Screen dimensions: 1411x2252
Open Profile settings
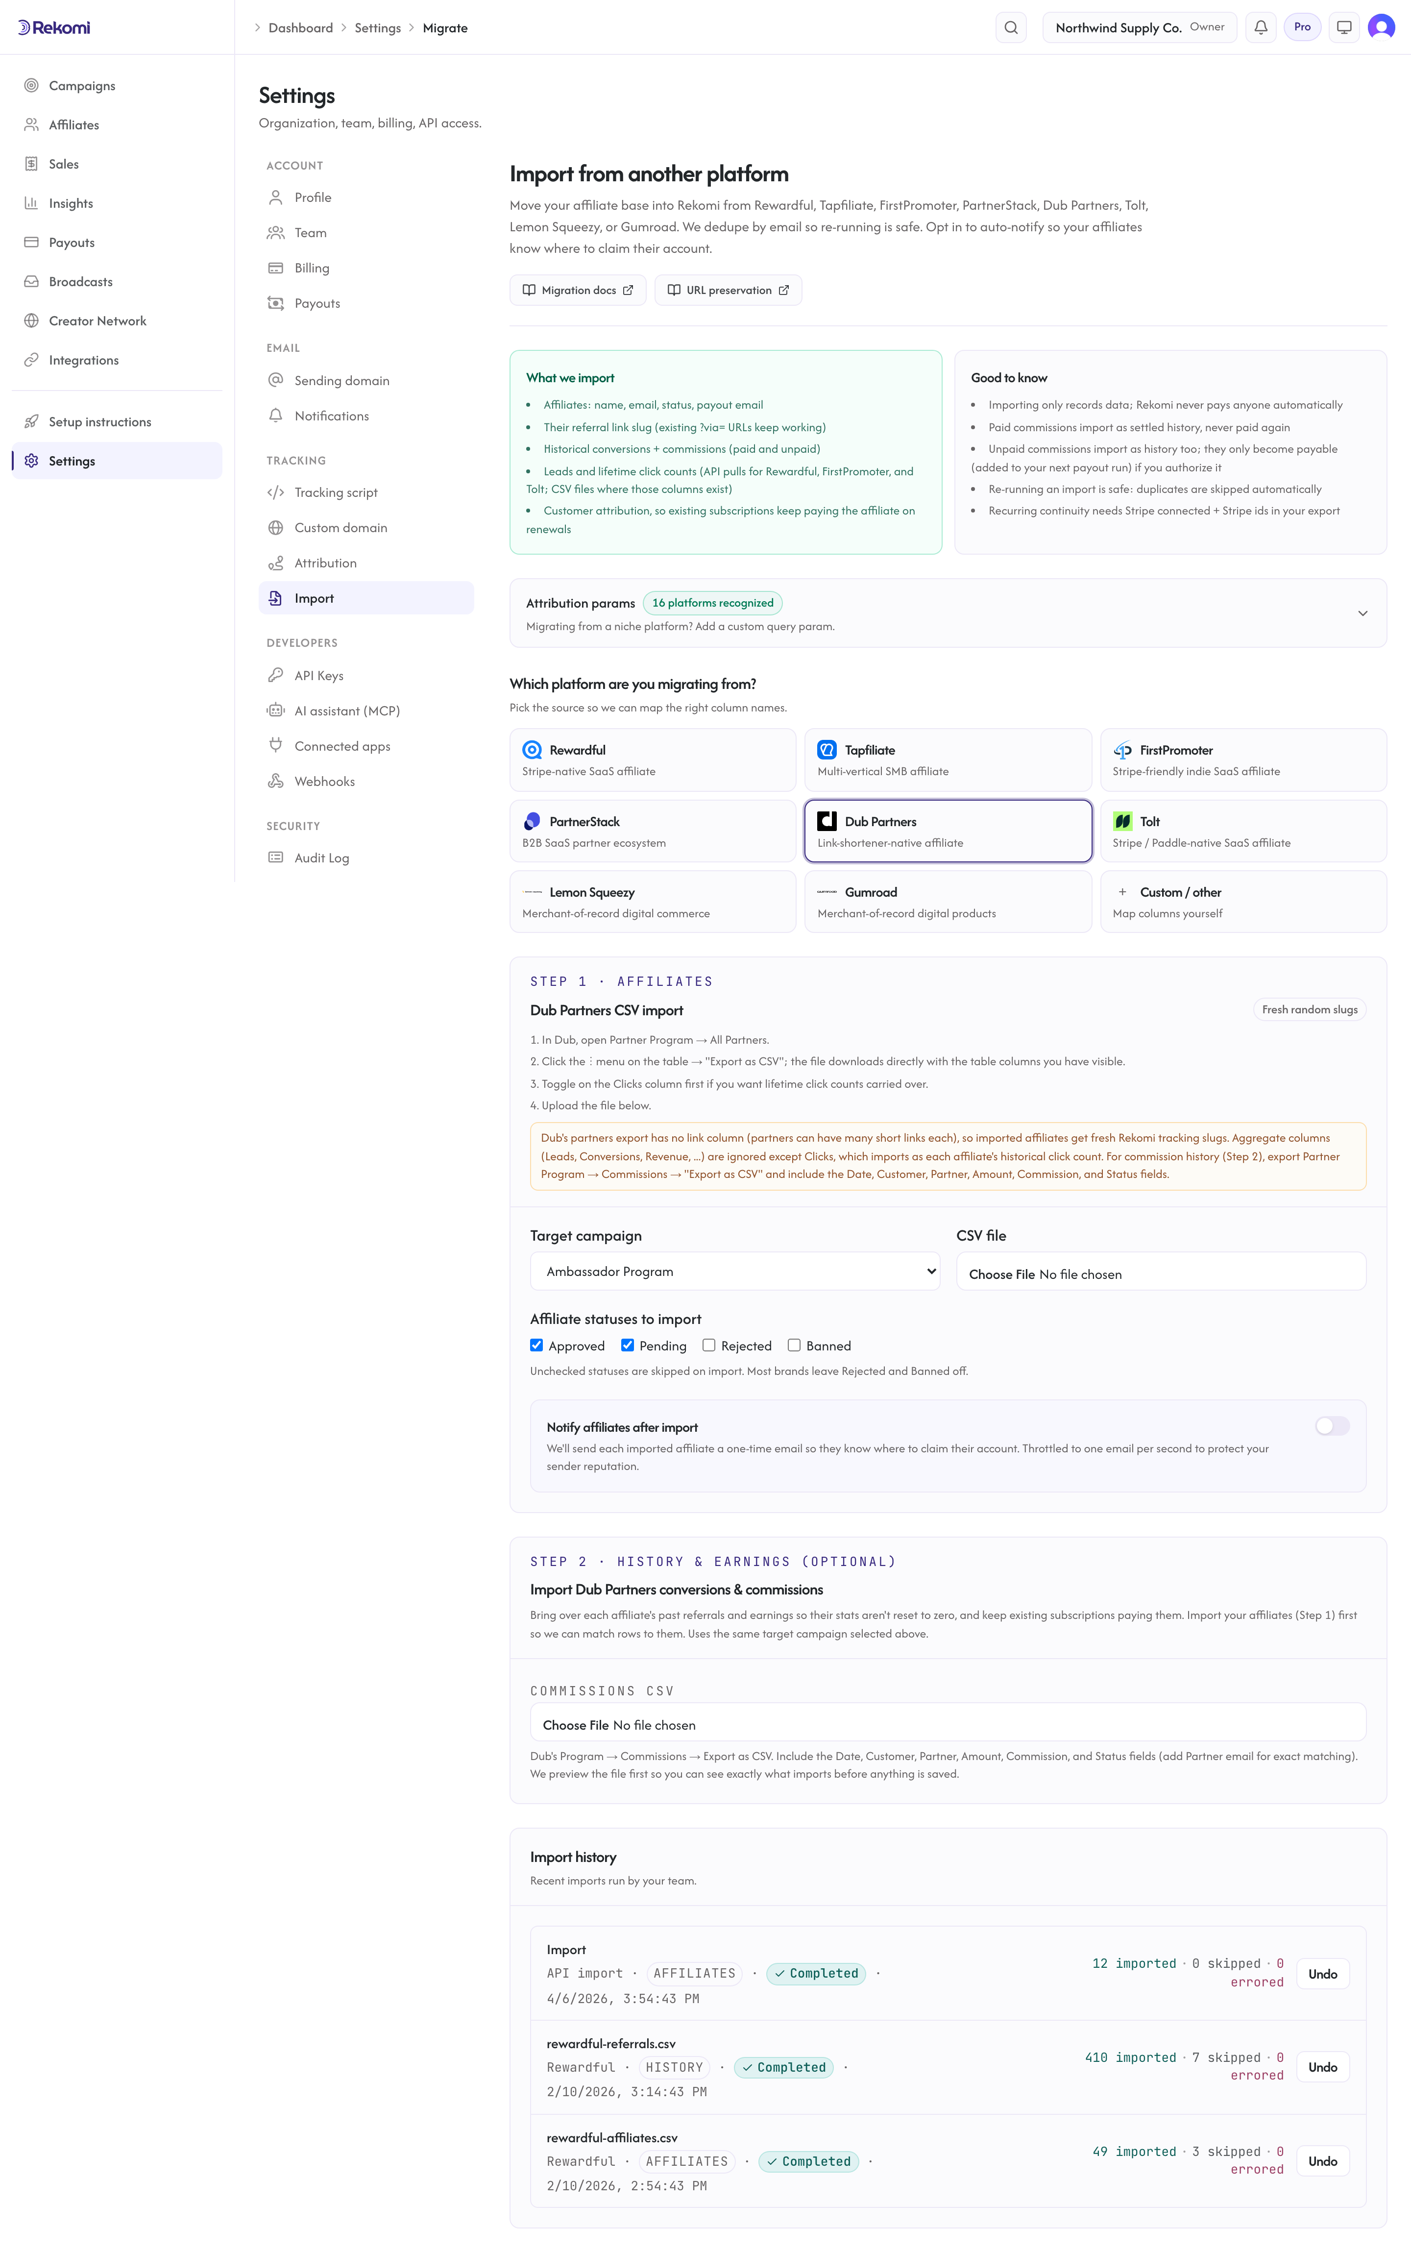tap(366, 197)
